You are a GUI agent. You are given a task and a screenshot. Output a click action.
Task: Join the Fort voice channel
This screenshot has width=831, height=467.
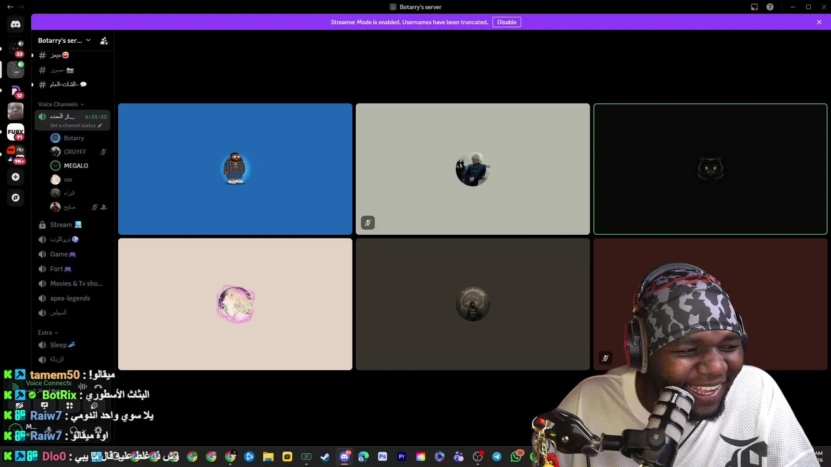73,269
